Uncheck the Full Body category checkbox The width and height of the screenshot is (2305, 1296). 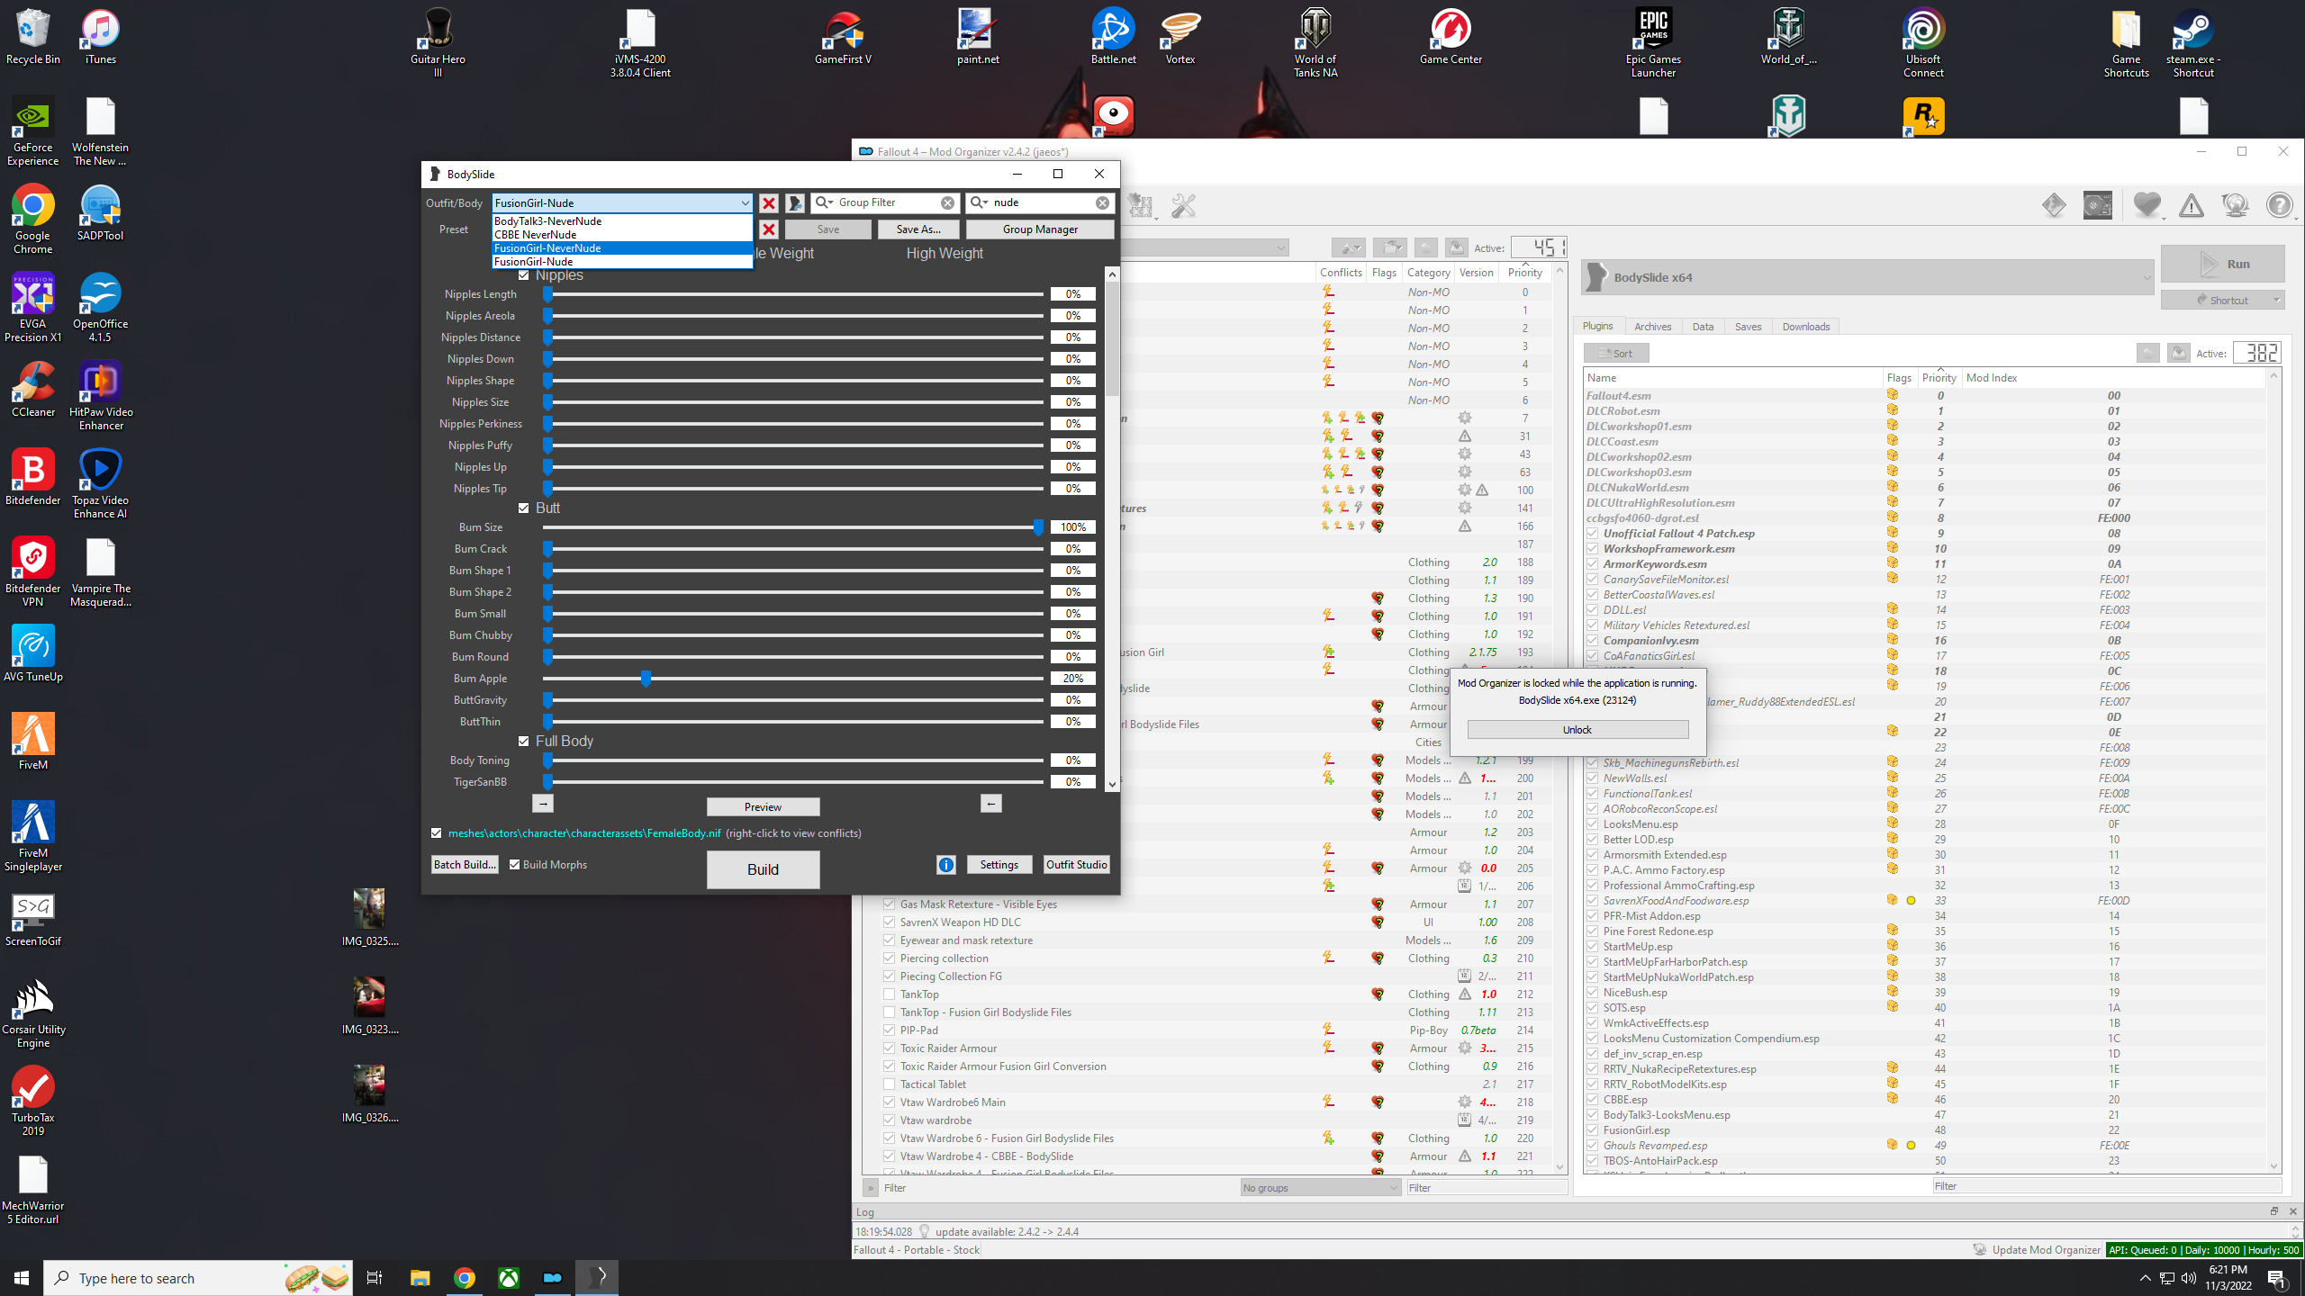tap(524, 742)
